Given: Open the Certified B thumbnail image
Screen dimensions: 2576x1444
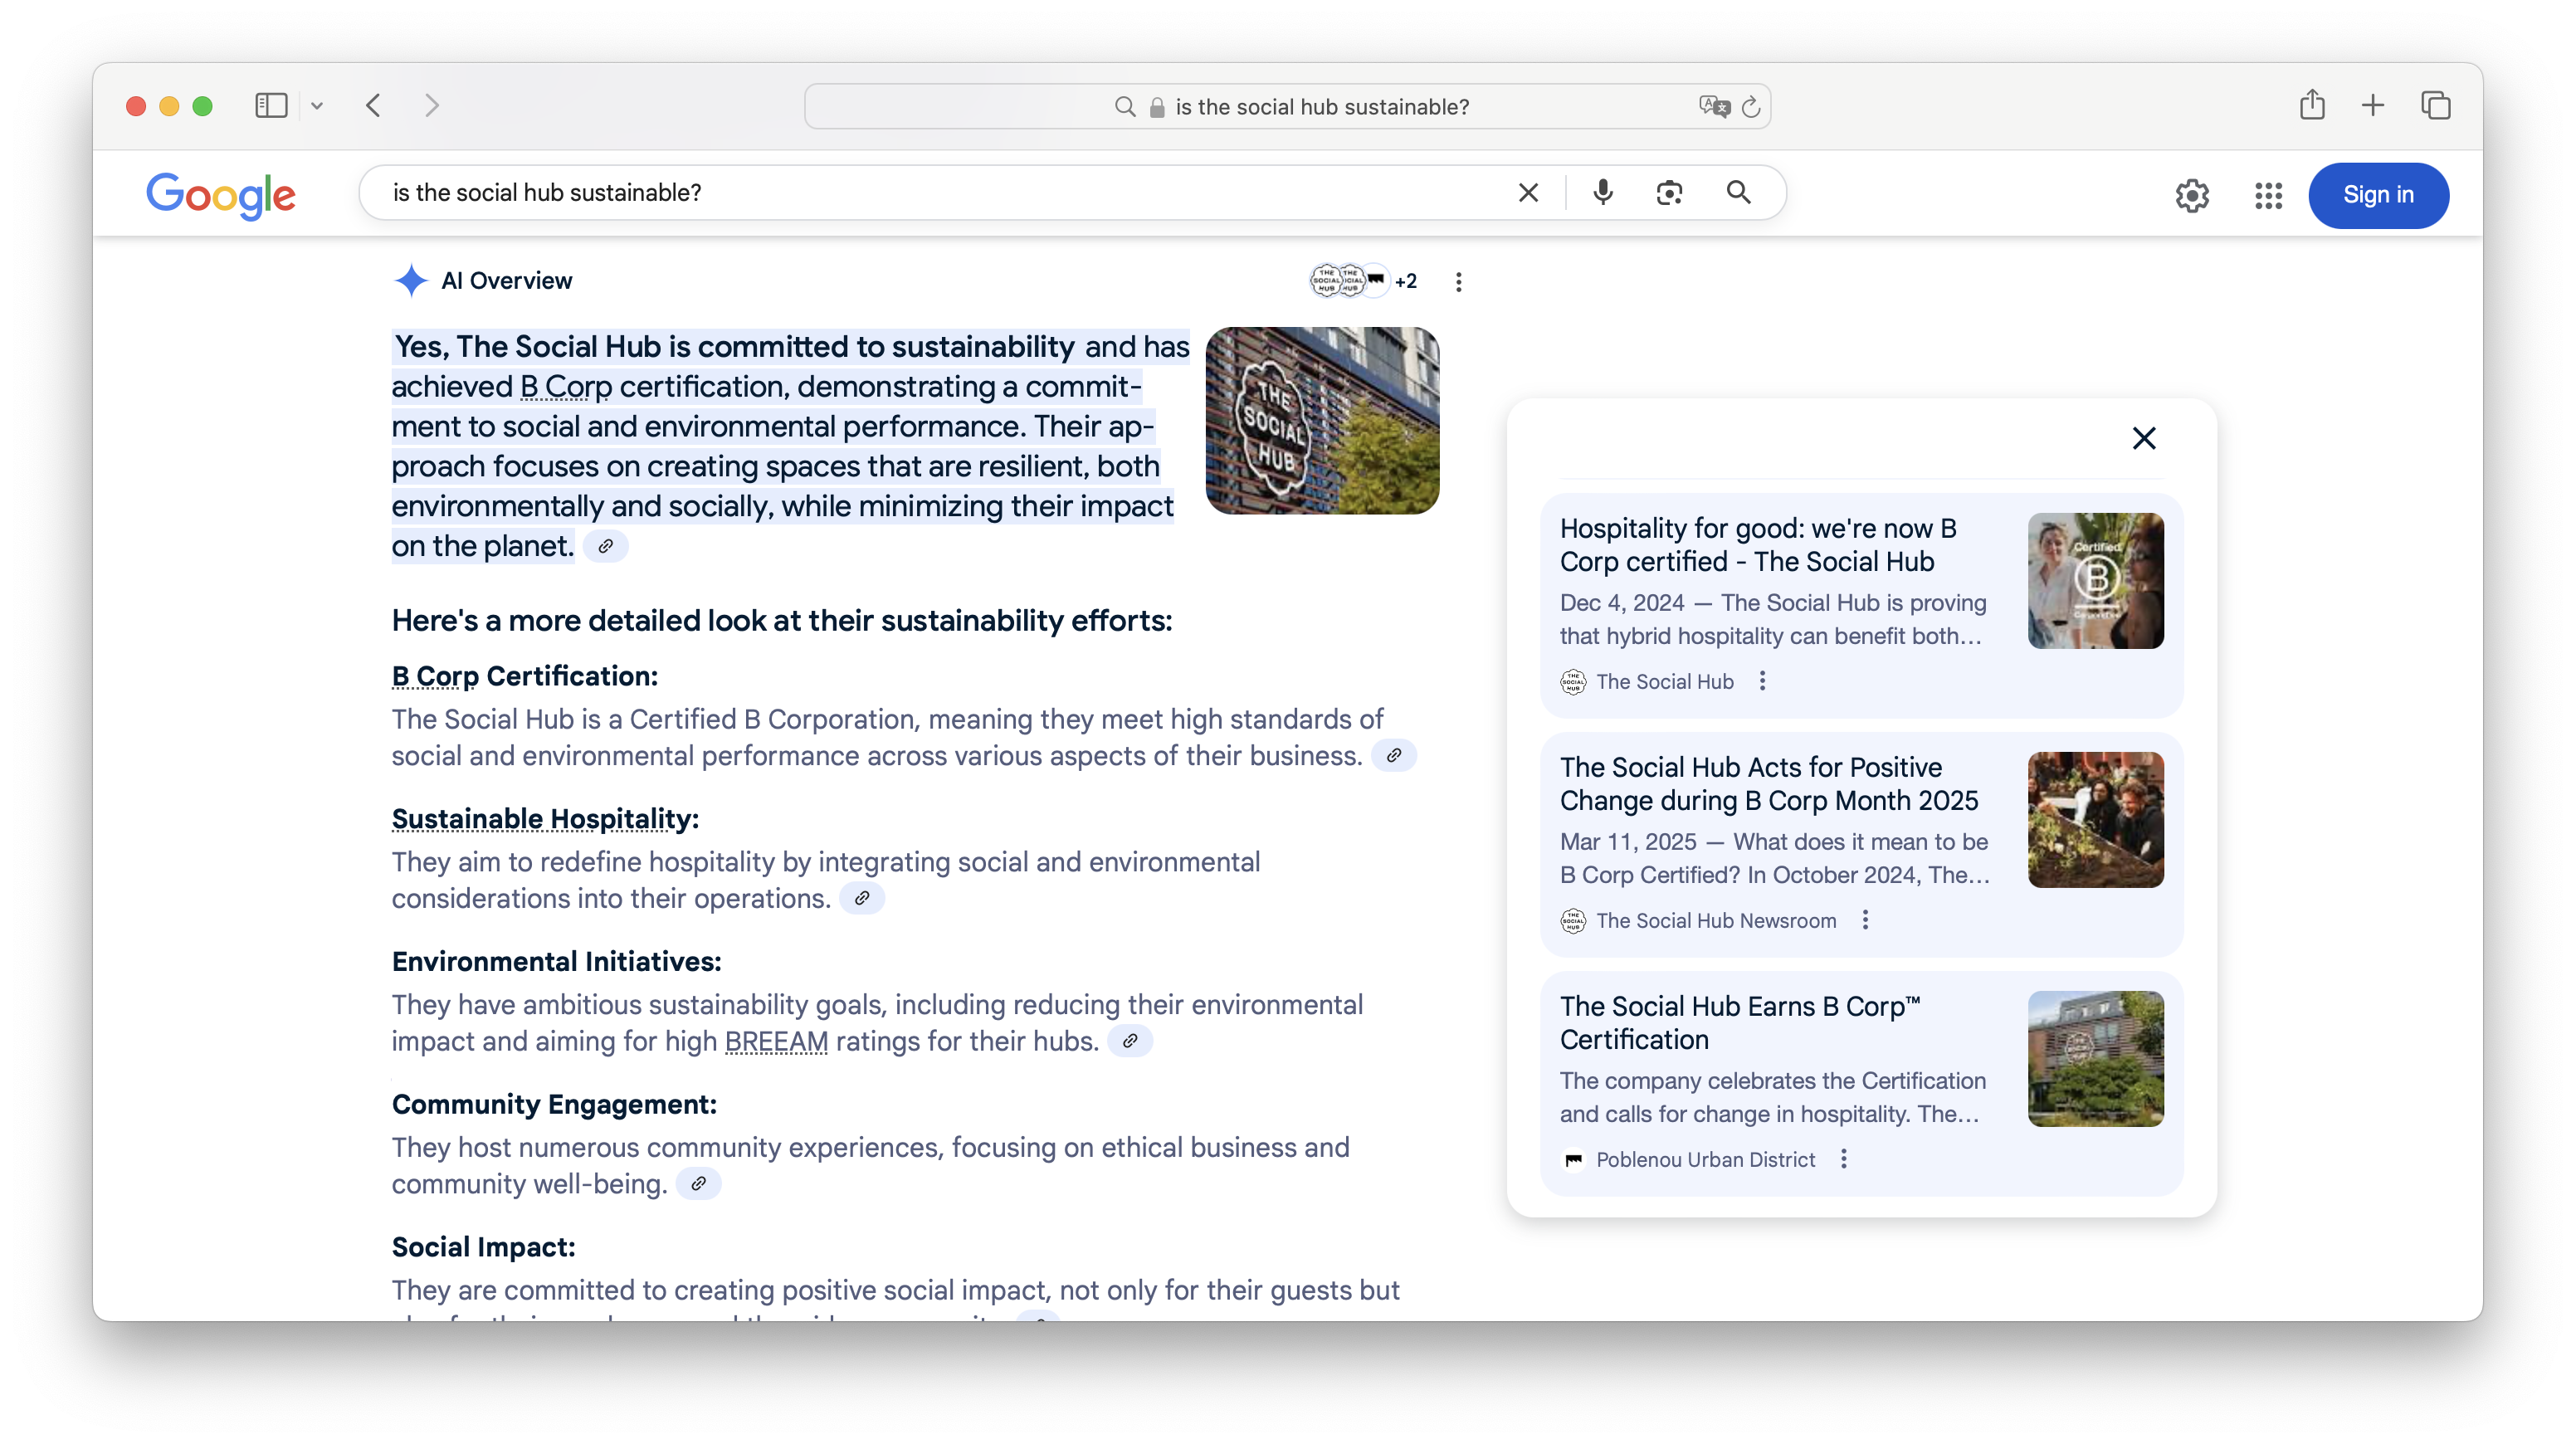Looking at the screenshot, I should pos(2096,581).
